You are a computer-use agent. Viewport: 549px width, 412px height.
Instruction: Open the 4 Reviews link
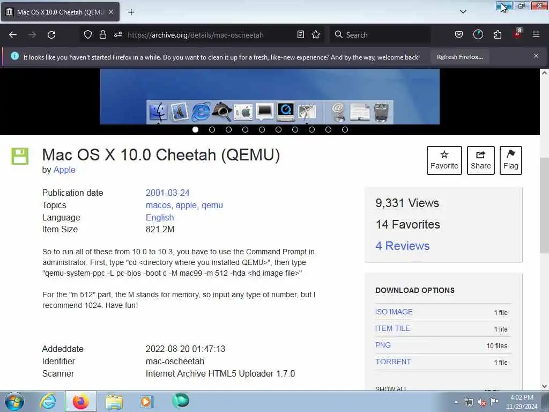tap(402, 246)
